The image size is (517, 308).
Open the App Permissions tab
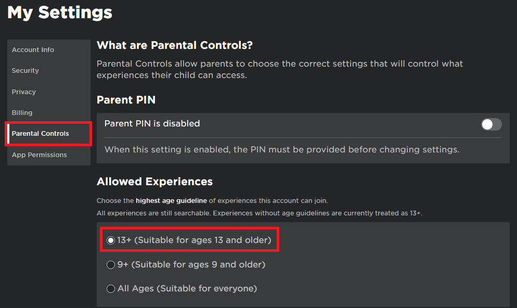click(40, 155)
